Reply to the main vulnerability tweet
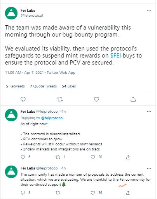This screenshot has height=199, width=157. click(x=23, y=99)
